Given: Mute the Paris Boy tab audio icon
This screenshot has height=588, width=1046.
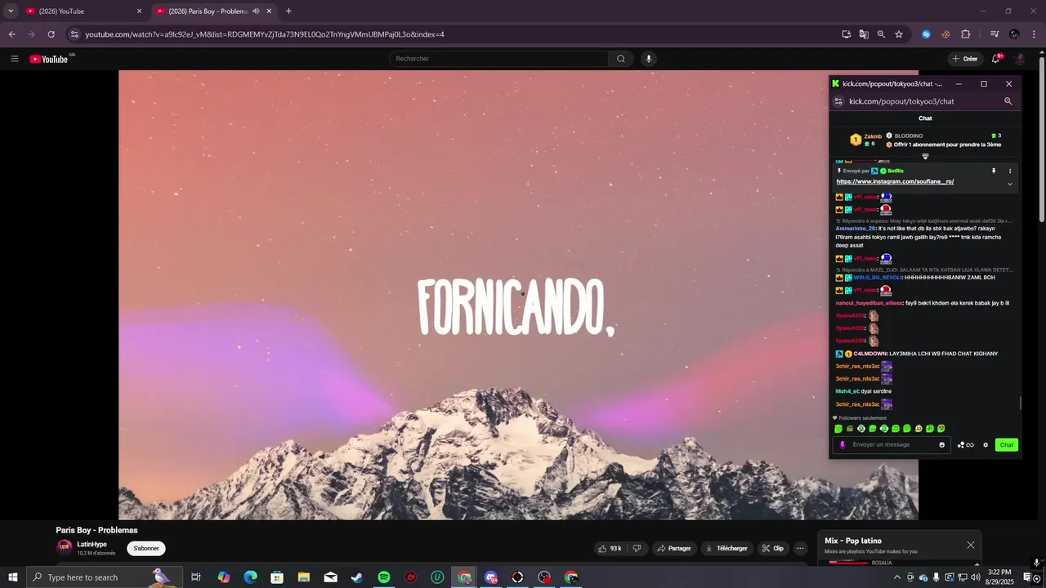Looking at the screenshot, I should point(256,11).
